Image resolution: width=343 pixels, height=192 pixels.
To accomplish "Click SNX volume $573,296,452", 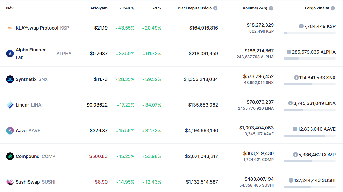I will [x=258, y=76].
